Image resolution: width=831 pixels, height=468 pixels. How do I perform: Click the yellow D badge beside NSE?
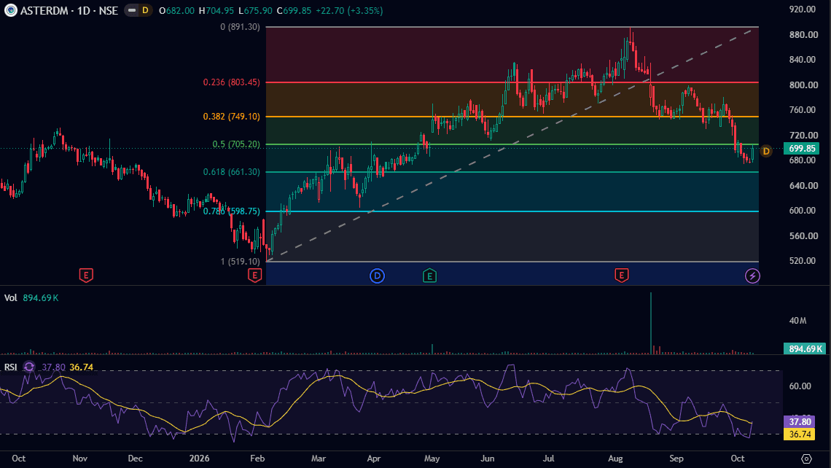[144, 10]
